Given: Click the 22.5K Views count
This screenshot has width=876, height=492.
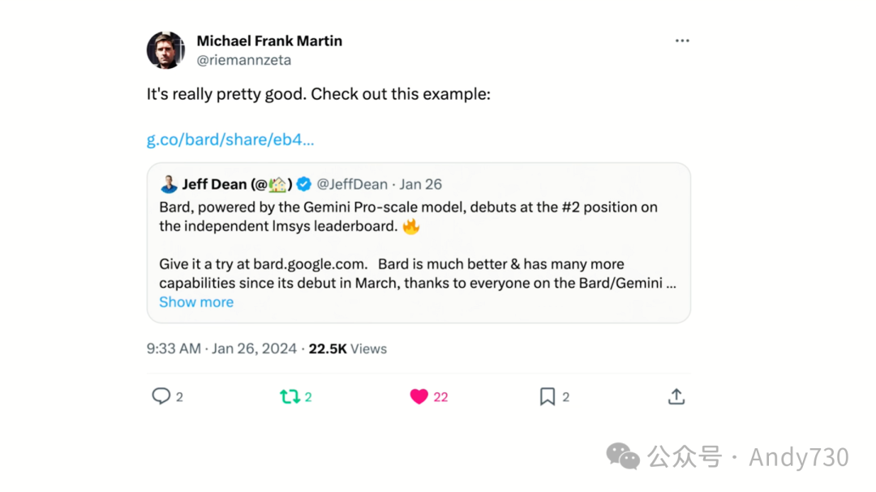Looking at the screenshot, I should (348, 349).
